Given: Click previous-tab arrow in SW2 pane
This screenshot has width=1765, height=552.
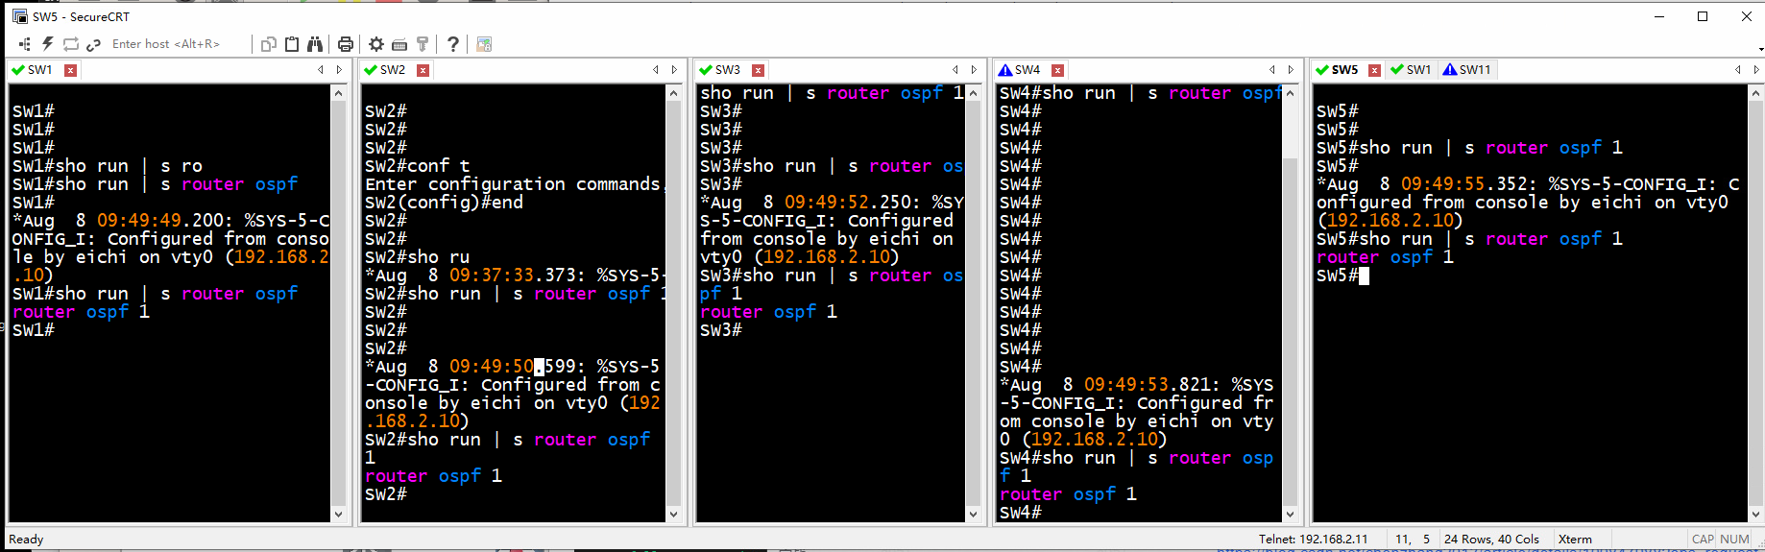Looking at the screenshot, I should pyautogui.click(x=656, y=70).
